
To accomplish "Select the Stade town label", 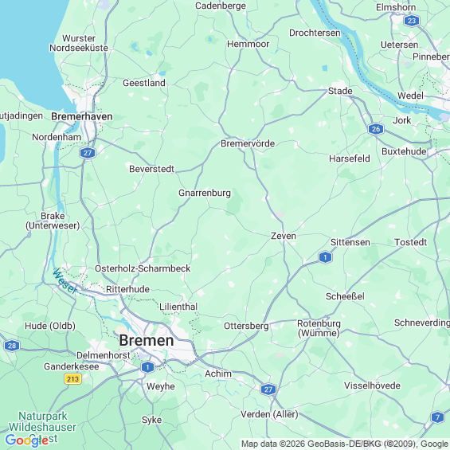I will 340,91.
